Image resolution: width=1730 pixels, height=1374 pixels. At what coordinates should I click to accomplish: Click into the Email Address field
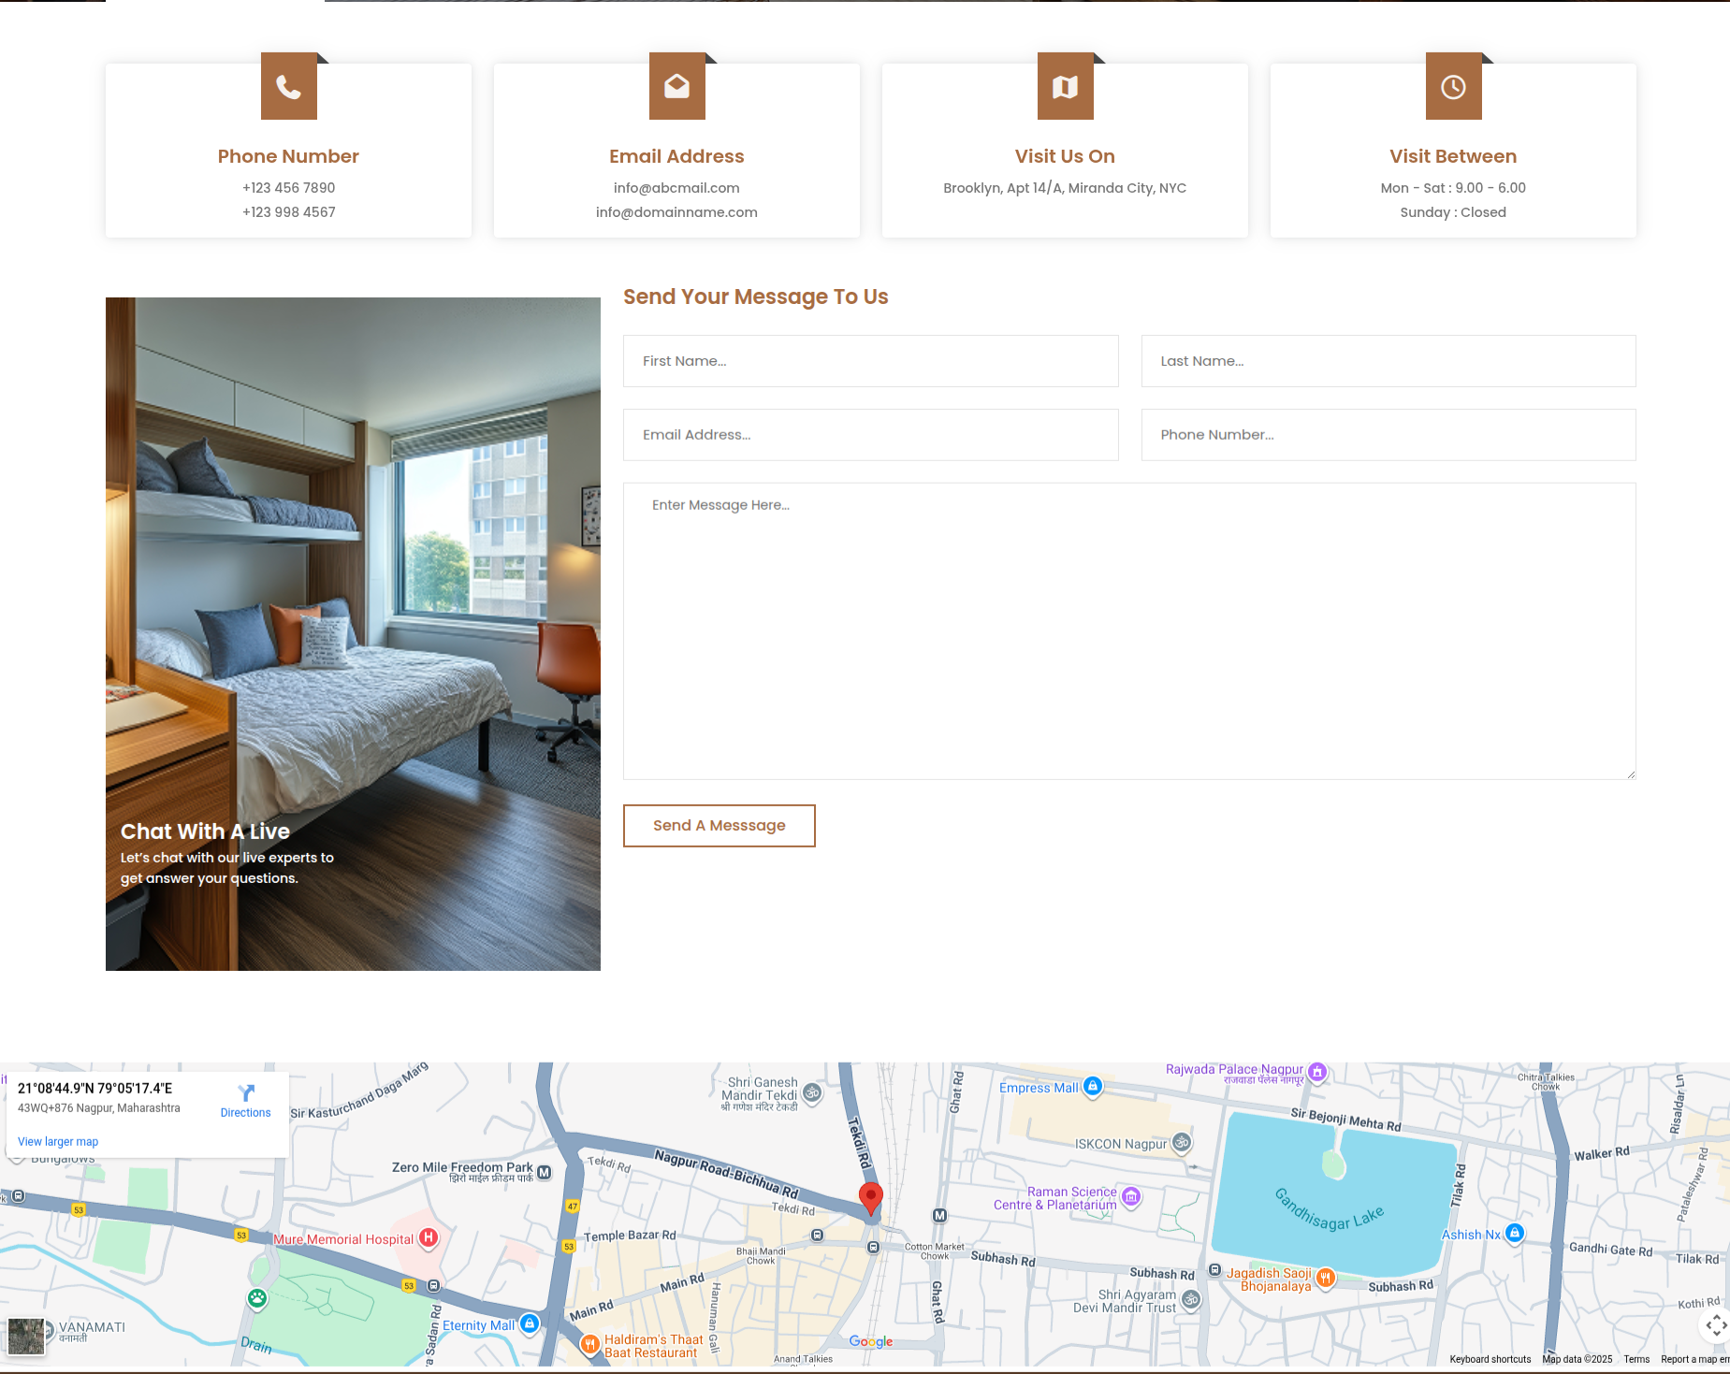click(x=870, y=435)
